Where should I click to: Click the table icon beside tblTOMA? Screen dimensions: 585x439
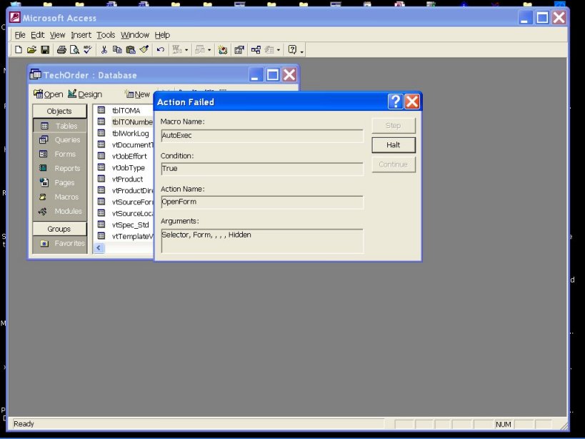101,110
